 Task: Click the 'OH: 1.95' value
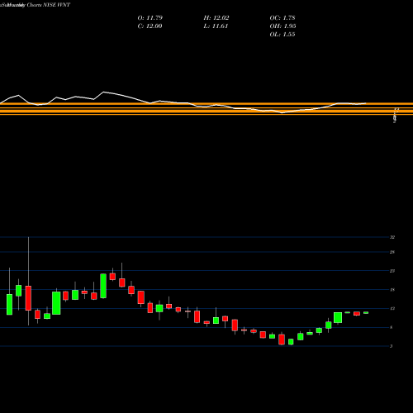pos(282,26)
